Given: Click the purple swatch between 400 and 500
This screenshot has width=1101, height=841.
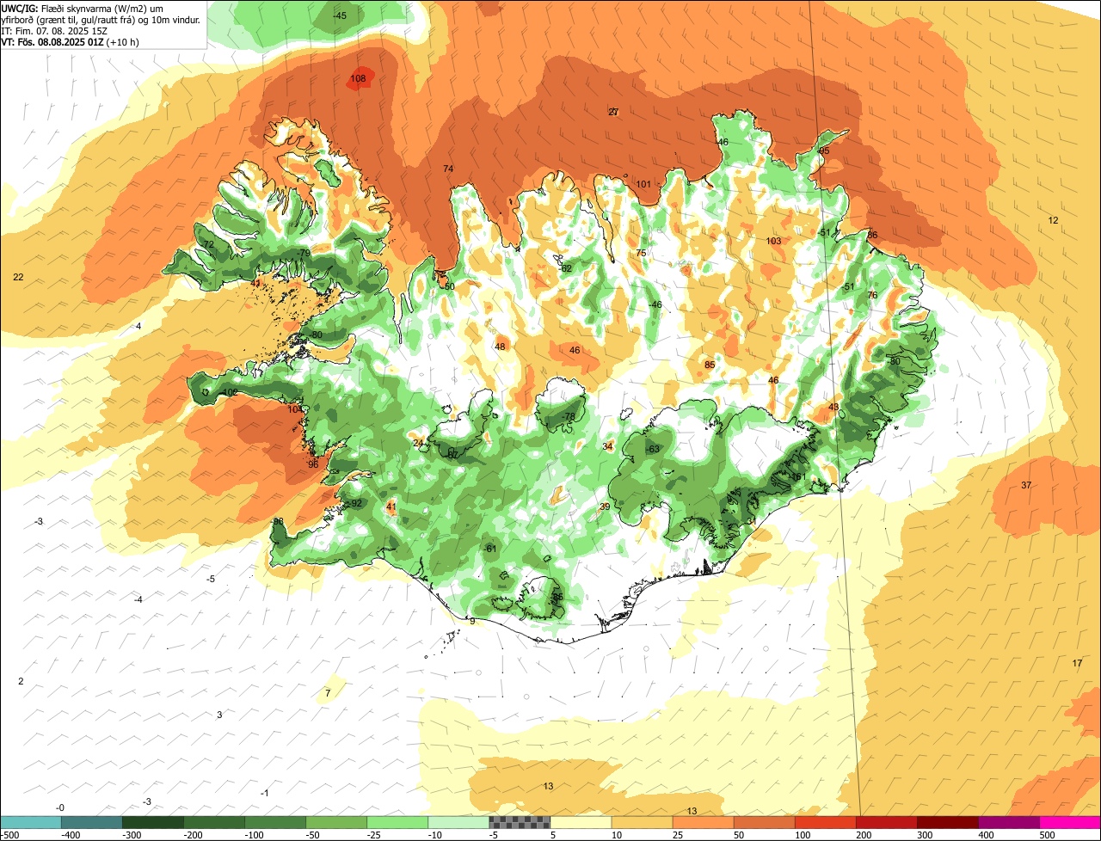Looking at the screenshot, I should [x=1009, y=822].
